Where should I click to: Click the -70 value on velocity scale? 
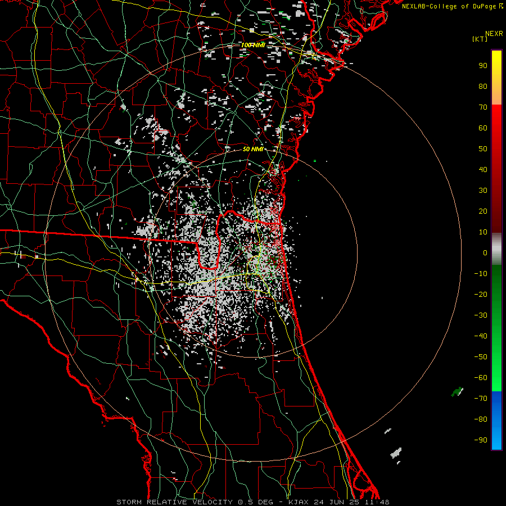(x=481, y=399)
